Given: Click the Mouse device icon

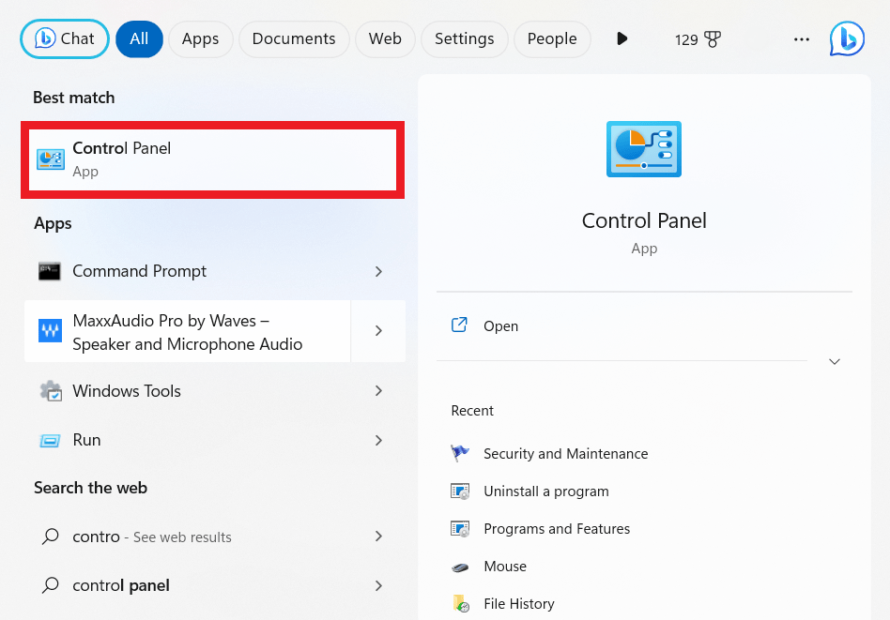Looking at the screenshot, I should 460,567.
